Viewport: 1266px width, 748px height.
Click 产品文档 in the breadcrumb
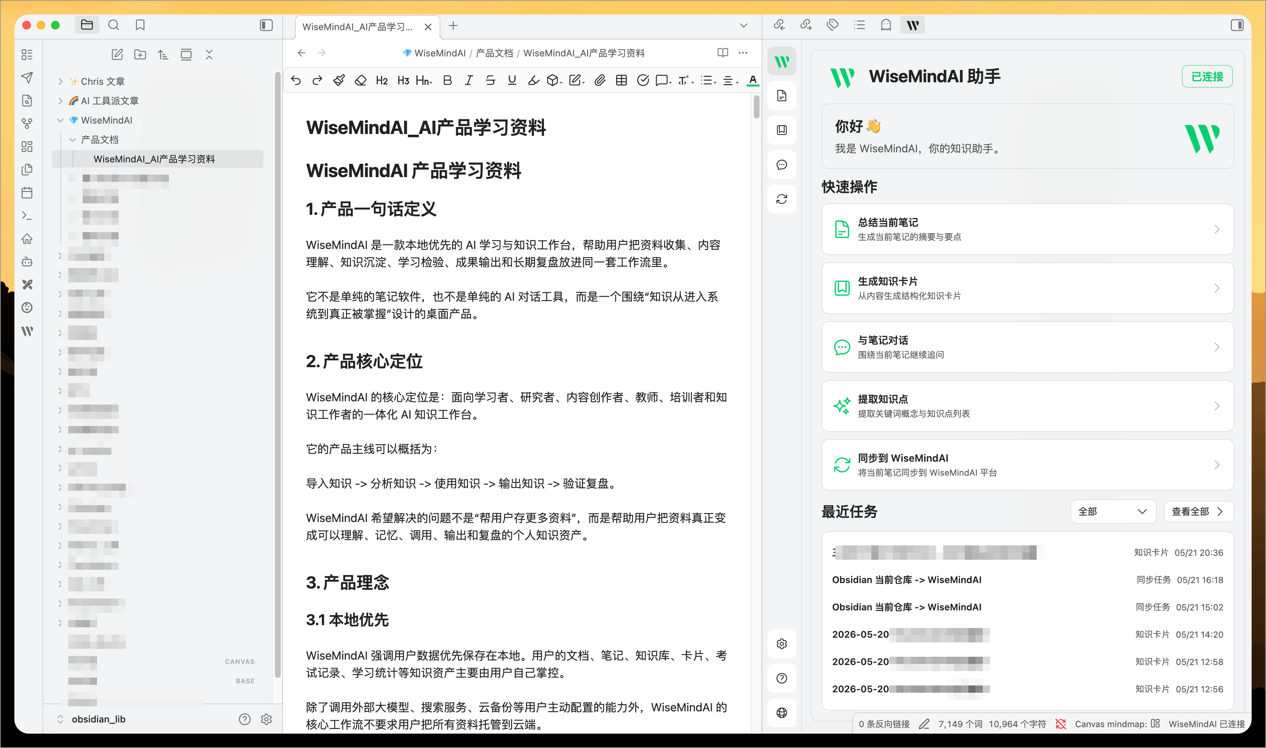[x=494, y=53]
